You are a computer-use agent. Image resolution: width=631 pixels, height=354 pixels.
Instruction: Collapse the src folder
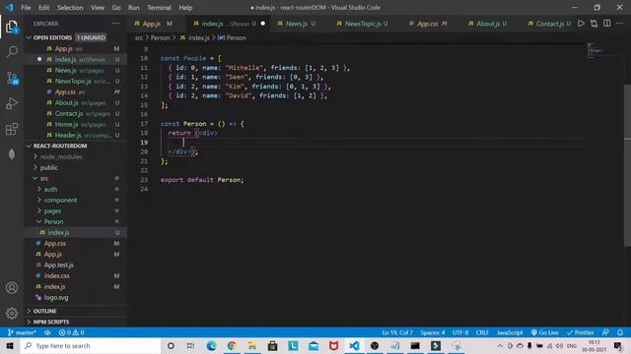44,178
